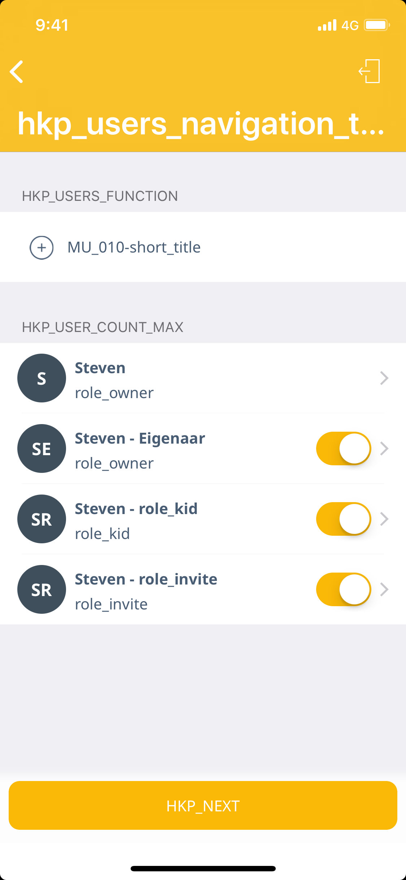Tap the exit door icon
Screen dimensions: 406x880
coord(370,71)
